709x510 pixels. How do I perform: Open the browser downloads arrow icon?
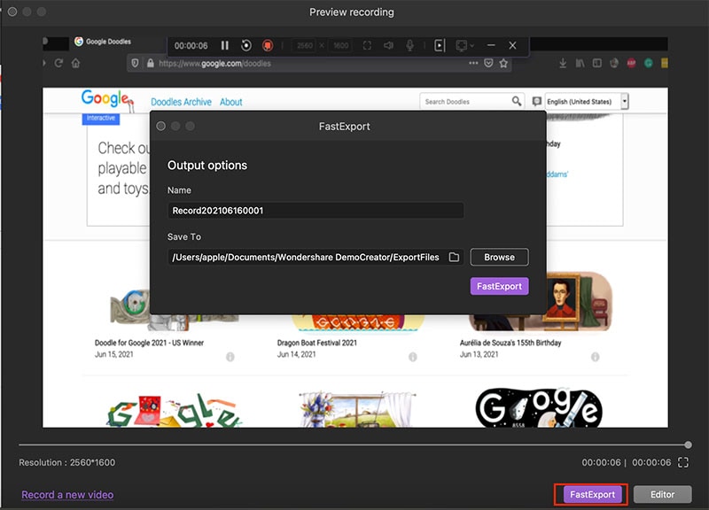563,63
